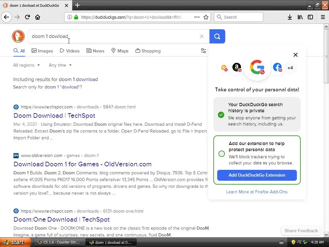The width and height of the screenshot is (329, 247).
Task: Click the doom 1 download correction link
Action: coord(78,79)
